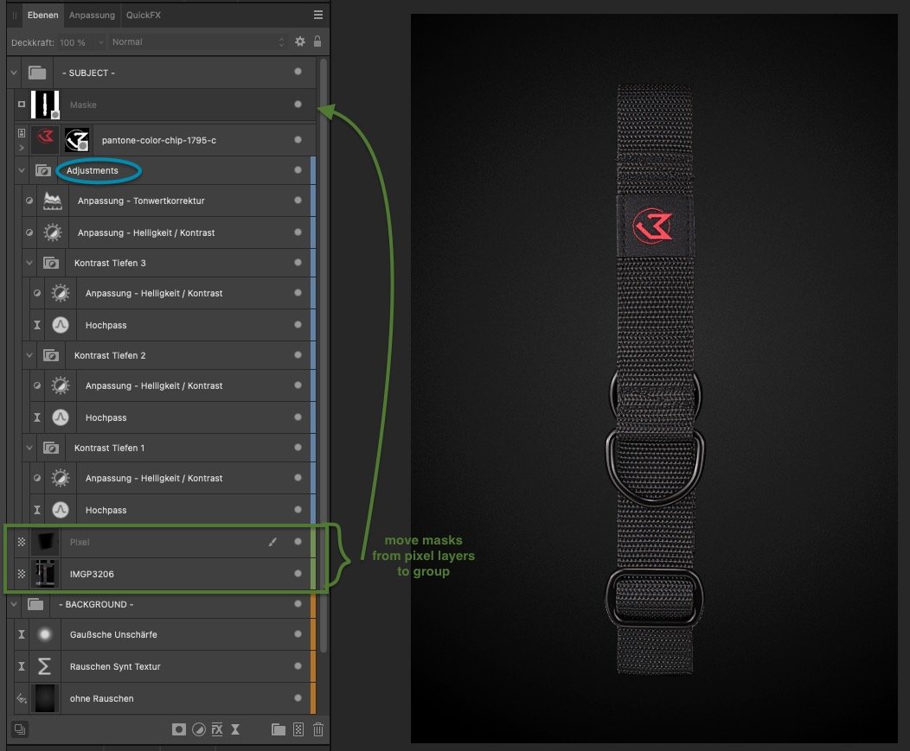Click the Kontrast Tiefen 2 group icon
This screenshot has width=910, height=751.
51,355
